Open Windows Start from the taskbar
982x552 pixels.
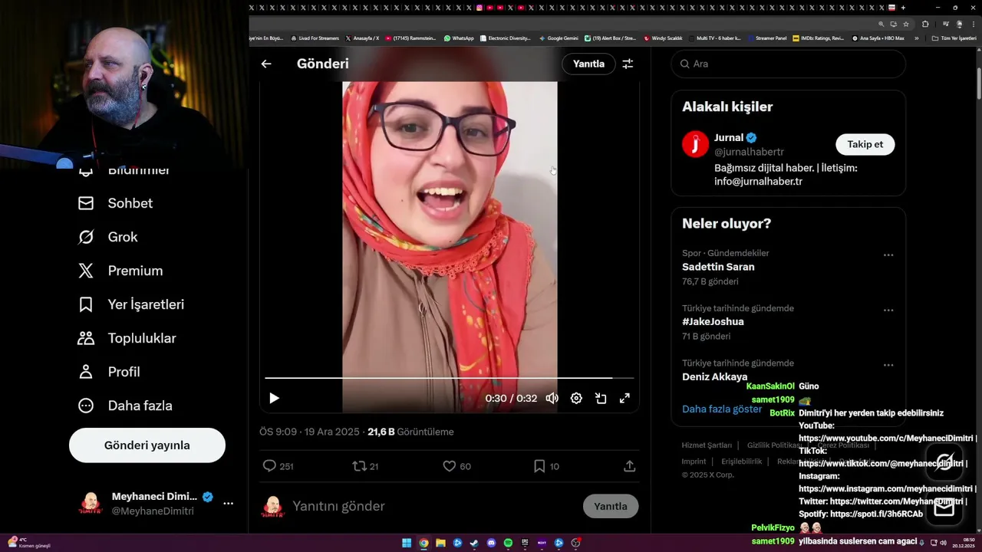pyautogui.click(x=407, y=543)
